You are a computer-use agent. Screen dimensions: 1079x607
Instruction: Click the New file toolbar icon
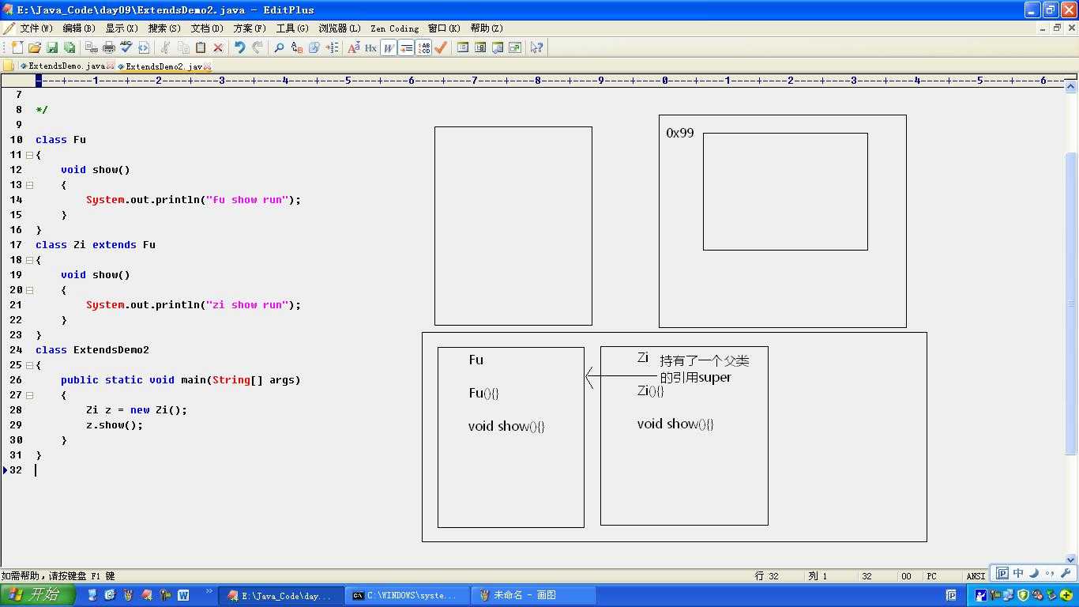[x=17, y=47]
